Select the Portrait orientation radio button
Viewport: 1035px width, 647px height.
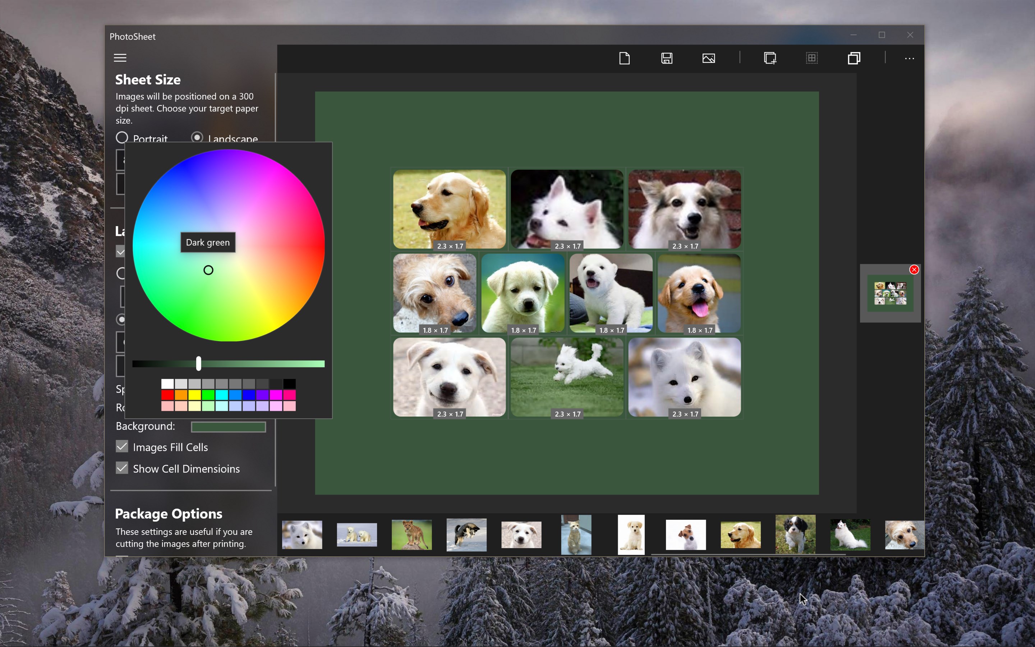(122, 137)
